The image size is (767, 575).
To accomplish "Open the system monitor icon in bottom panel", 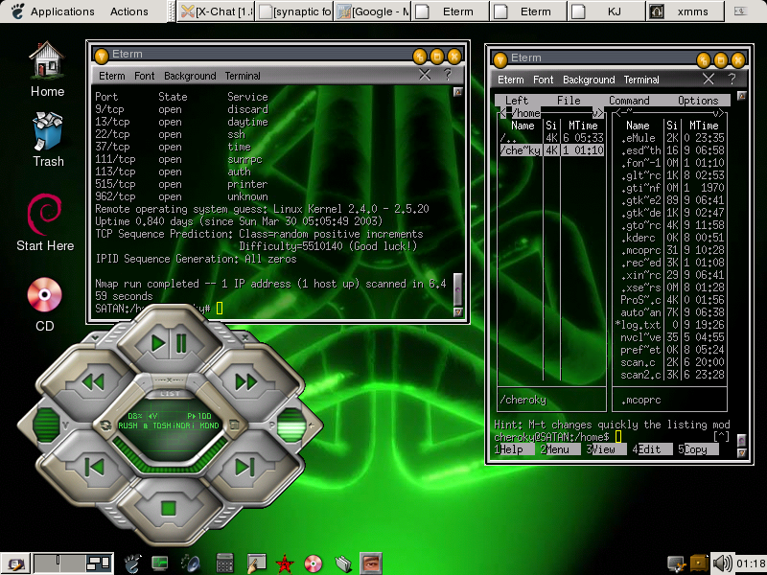I will pos(160,563).
